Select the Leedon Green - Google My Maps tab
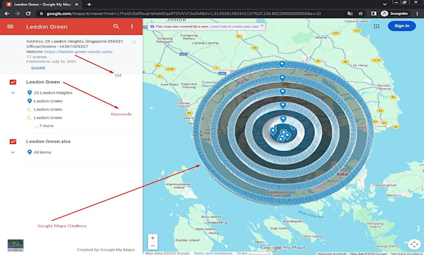This screenshot has width=424, height=255. click(42, 4)
